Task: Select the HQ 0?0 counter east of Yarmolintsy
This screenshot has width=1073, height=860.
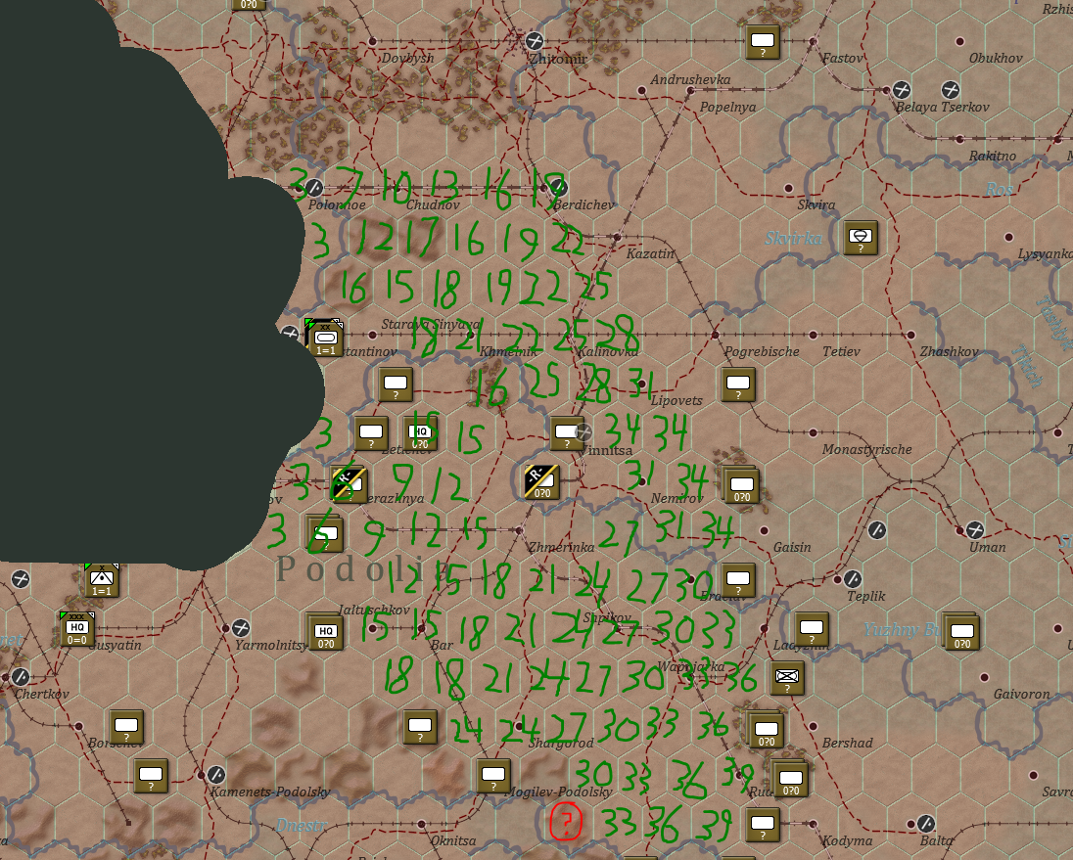Action: (325, 630)
